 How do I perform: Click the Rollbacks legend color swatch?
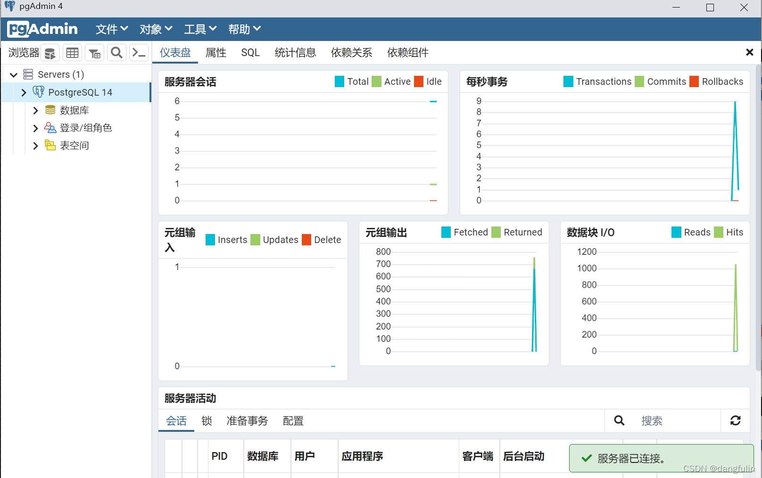[694, 81]
